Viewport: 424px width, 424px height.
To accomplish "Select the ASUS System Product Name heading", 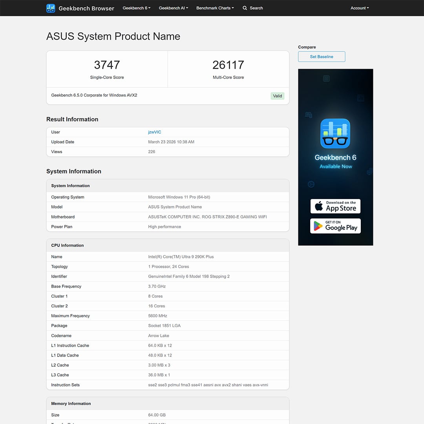I will (113, 36).
